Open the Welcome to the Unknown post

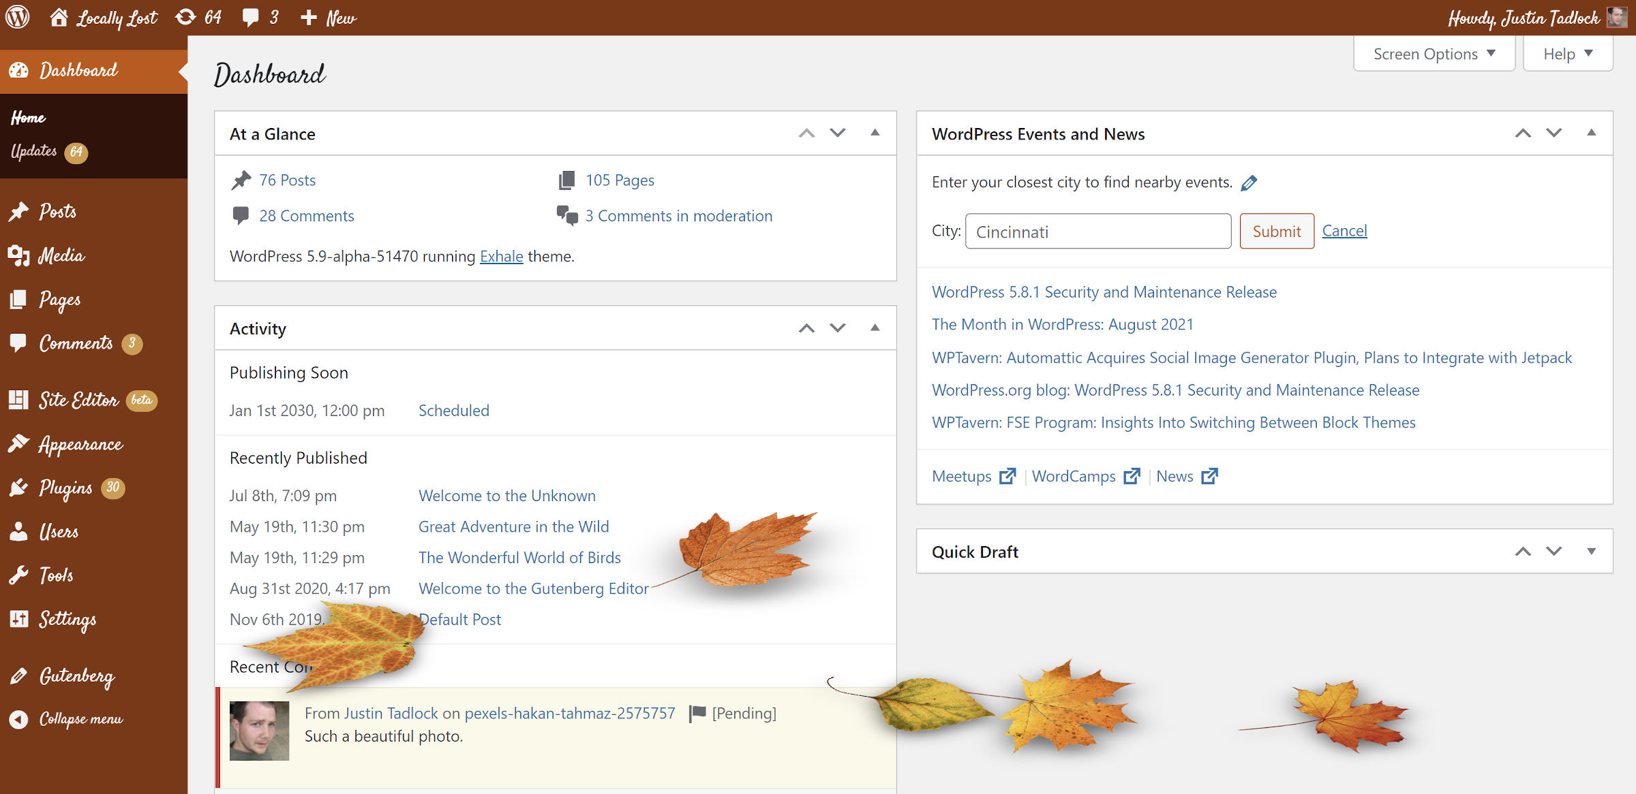tap(507, 495)
